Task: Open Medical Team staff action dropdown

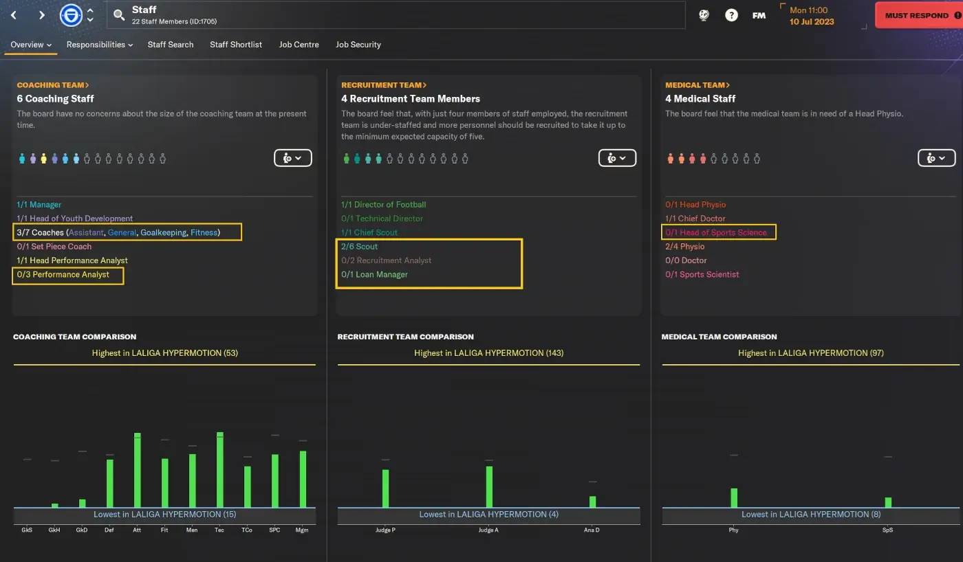Action: click(936, 158)
